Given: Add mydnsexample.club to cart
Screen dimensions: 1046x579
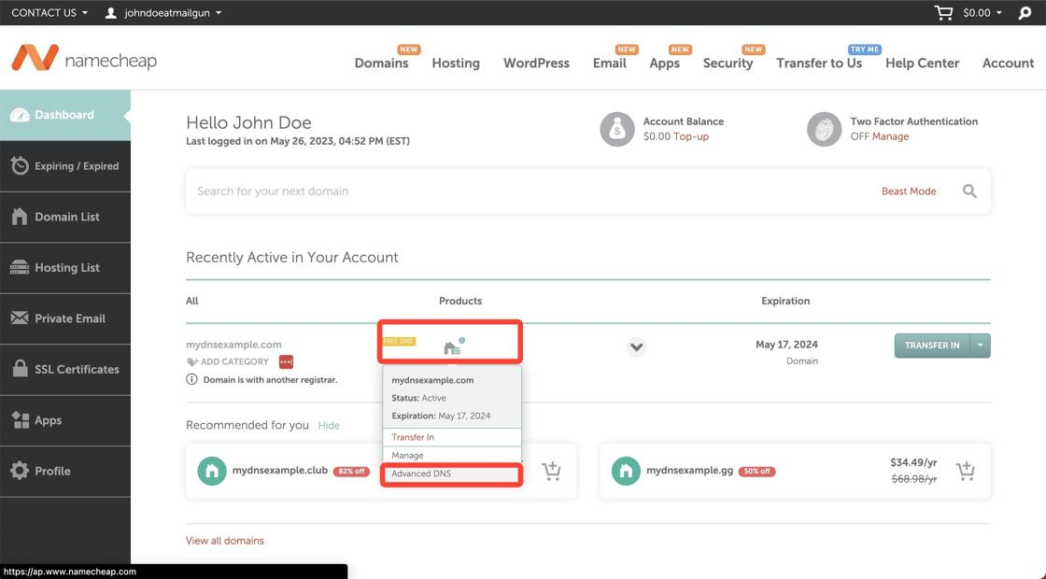Looking at the screenshot, I should click(551, 471).
